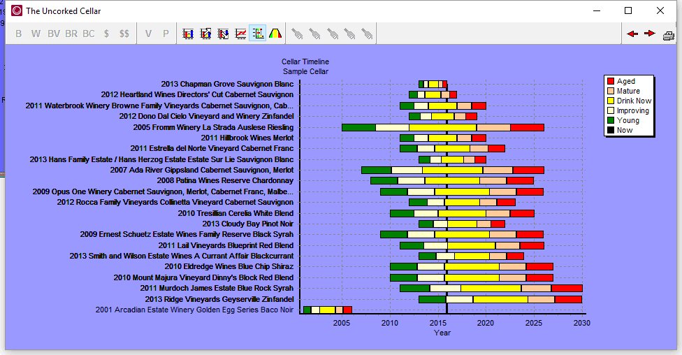The image size is (682, 355).
Task: Click the Now black legend swatch
Action: (x=611, y=130)
